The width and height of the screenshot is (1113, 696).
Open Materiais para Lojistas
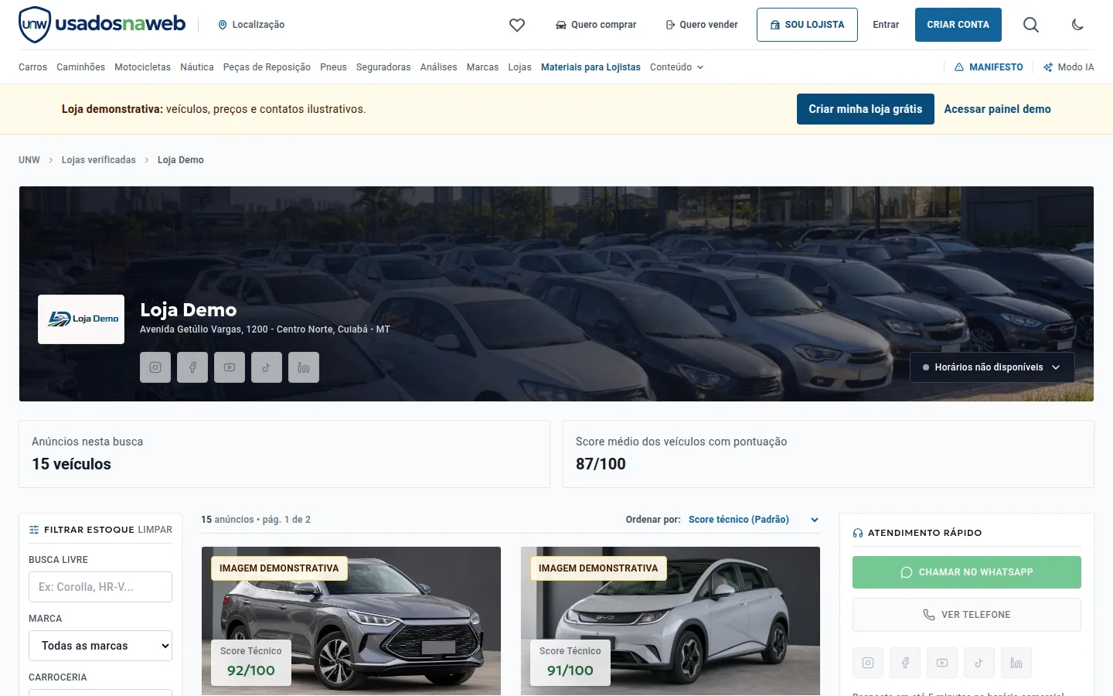591,67
